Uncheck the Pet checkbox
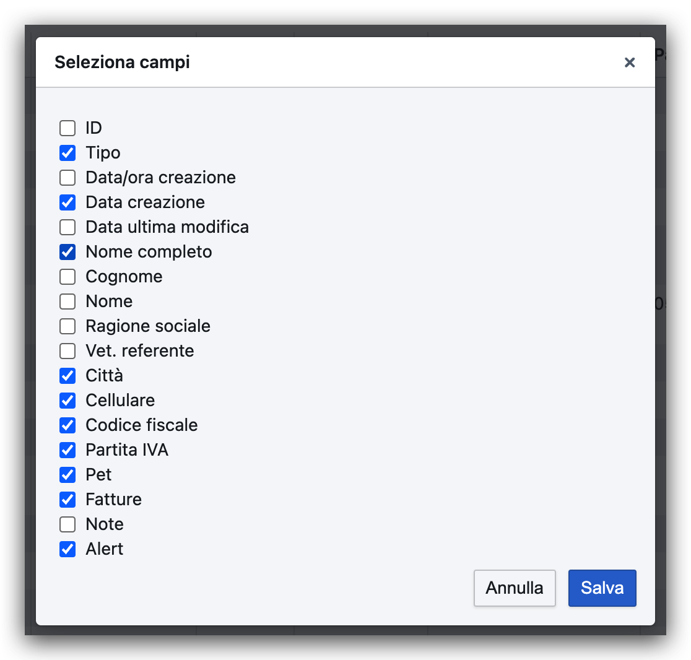The width and height of the screenshot is (691, 660). point(67,475)
